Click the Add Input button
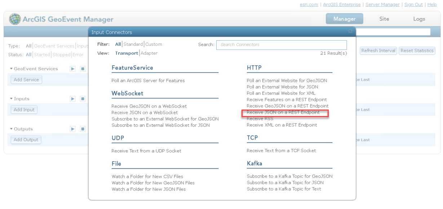Viewport: 443px width, 209px height. pos(24,110)
